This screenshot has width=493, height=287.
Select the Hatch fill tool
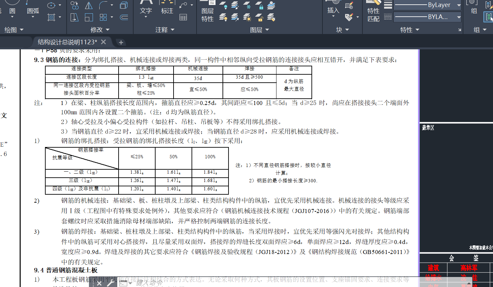tap(51, 17)
